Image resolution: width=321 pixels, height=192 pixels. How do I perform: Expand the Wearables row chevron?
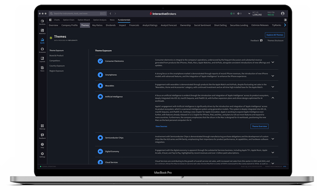tap(273, 87)
